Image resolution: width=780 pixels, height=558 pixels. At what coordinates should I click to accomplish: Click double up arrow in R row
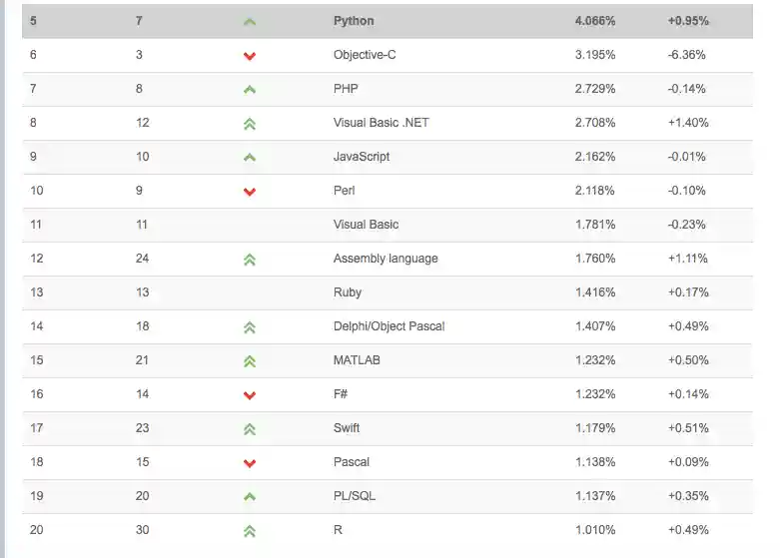pyautogui.click(x=250, y=531)
